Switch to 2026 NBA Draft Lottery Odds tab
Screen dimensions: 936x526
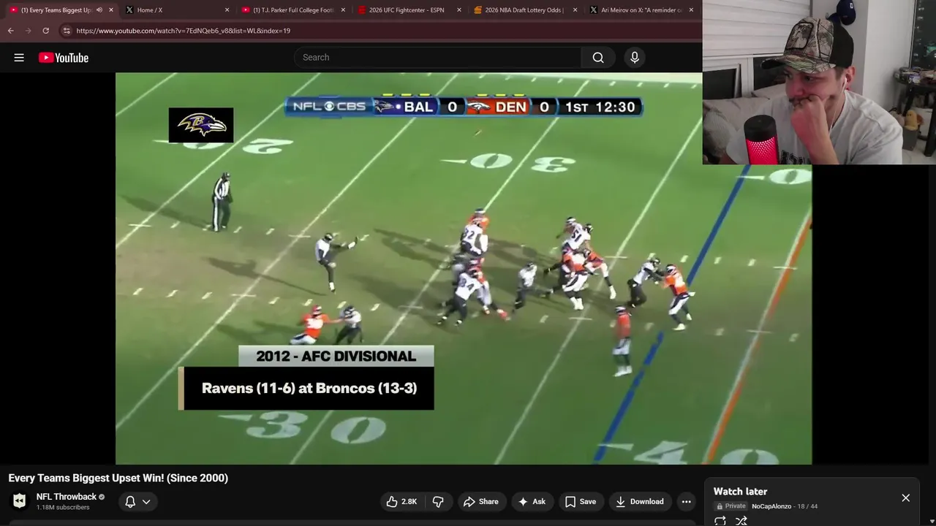(524, 10)
